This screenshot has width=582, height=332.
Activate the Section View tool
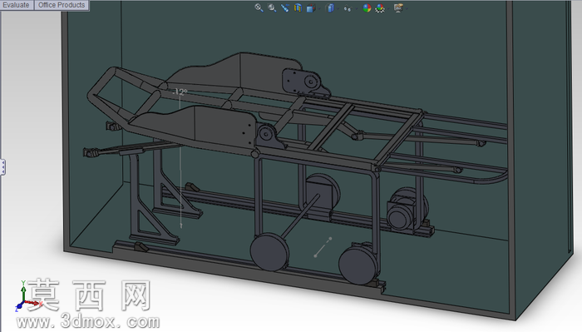coord(298,7)
